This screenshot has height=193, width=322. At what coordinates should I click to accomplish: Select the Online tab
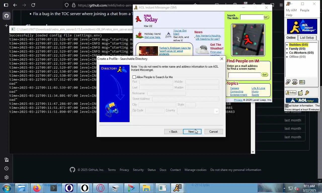point(291,38)
